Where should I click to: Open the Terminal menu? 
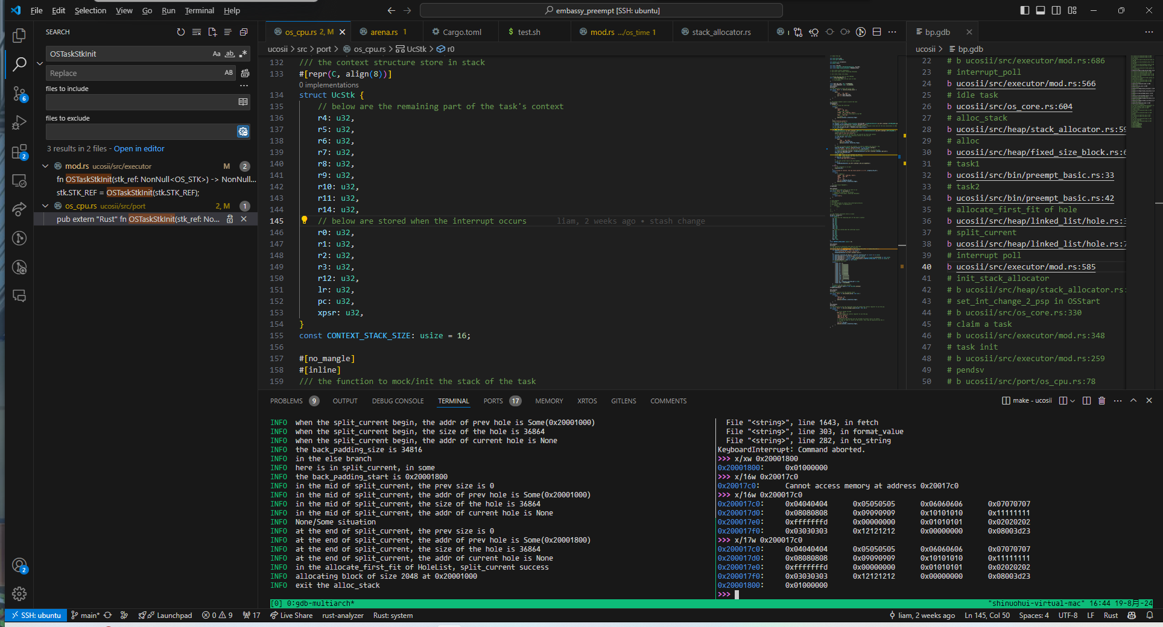tap(199, 10)
